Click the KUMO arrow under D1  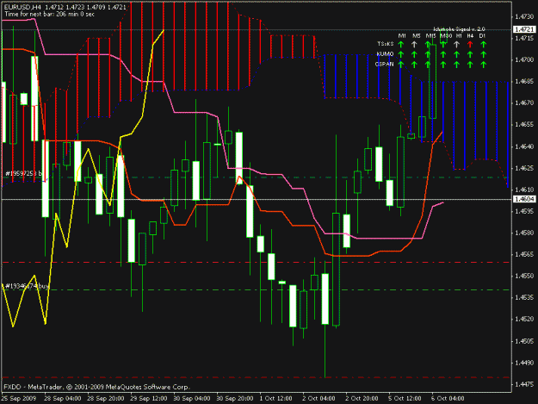tap(484, 54)
